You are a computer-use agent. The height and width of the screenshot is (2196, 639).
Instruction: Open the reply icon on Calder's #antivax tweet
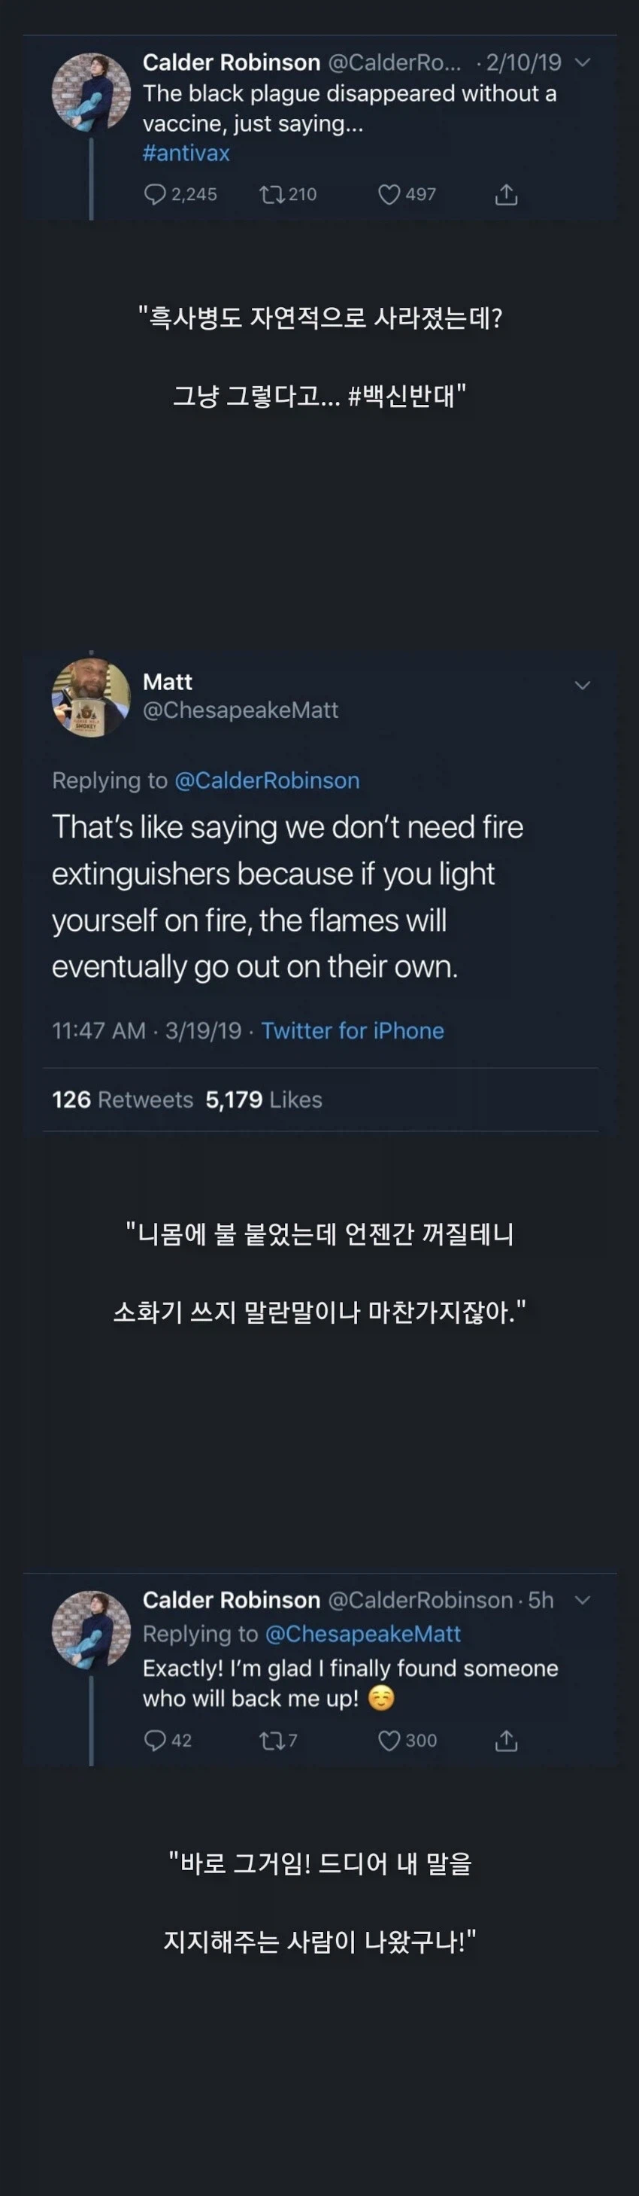tap(156, 194)
